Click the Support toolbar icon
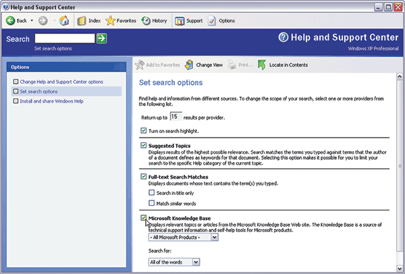The image size is (405, 274). (x=180, y=21)
